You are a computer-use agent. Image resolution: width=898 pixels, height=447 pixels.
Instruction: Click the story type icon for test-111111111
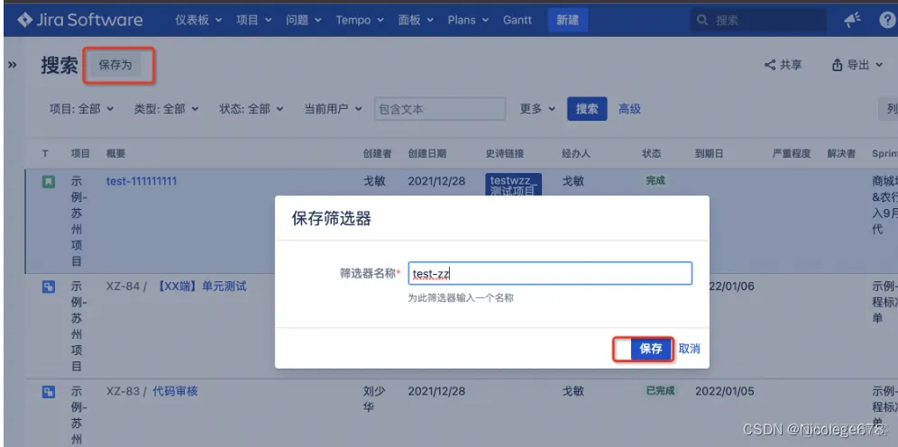pos(49,181)
